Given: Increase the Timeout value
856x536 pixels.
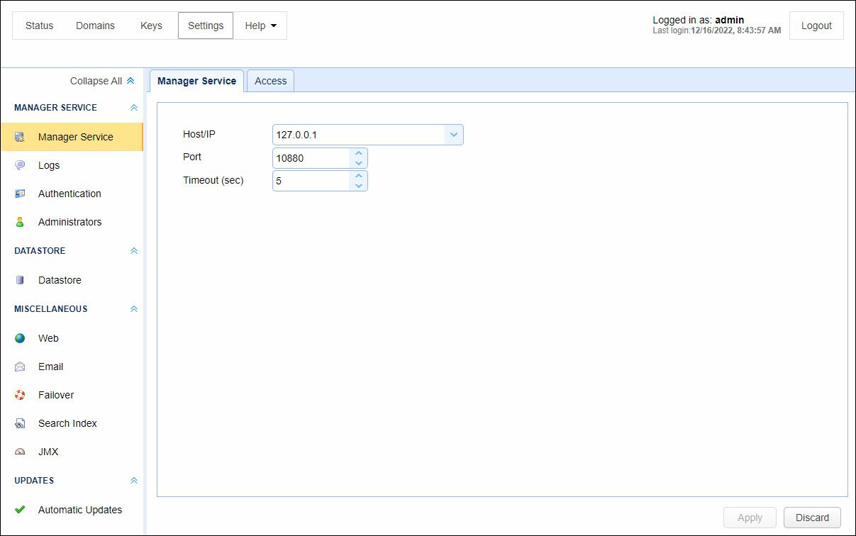Looking at the screenshot, I should pyautogui.click(x=359, y=176).
